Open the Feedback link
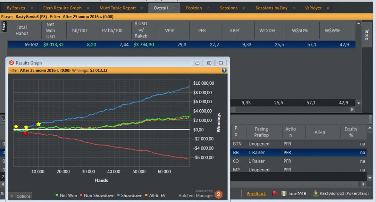 pyautogui.click(x=256, y=194)
